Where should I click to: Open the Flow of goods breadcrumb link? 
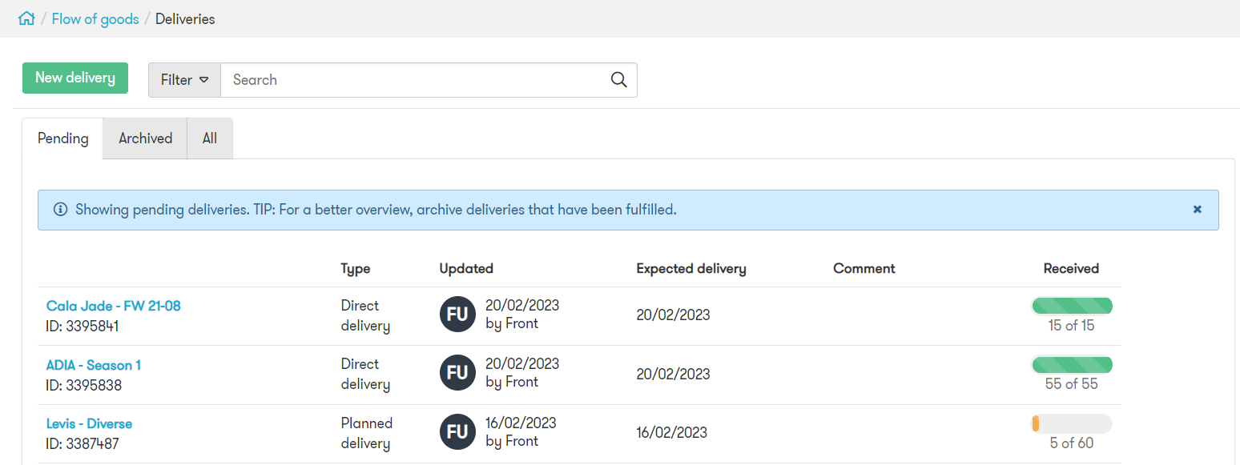pos(95,18)
